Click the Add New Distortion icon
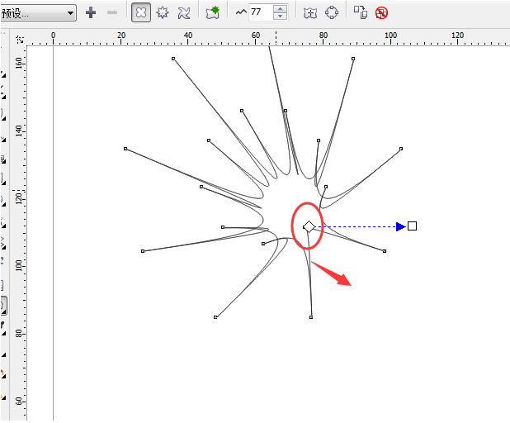The image size is (510, 423). [x=213, y=12]
